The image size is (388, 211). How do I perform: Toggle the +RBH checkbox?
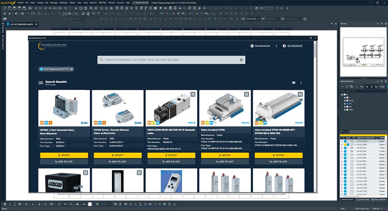tap(348, 110)
